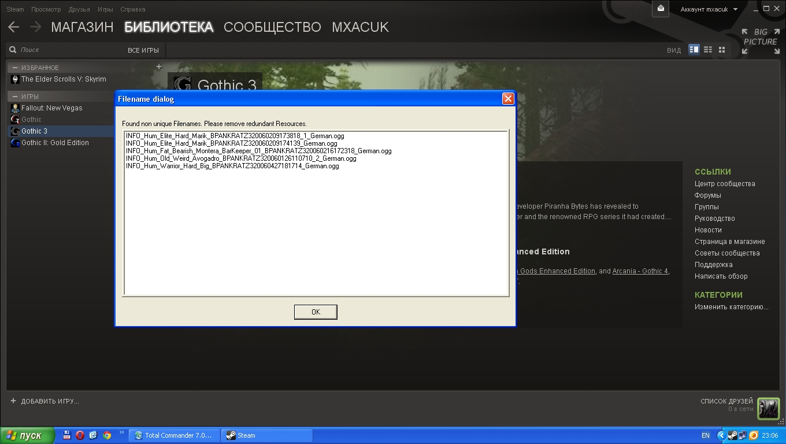Switch to the БИБЛИОТЕКА tab

tap(169, 27)
